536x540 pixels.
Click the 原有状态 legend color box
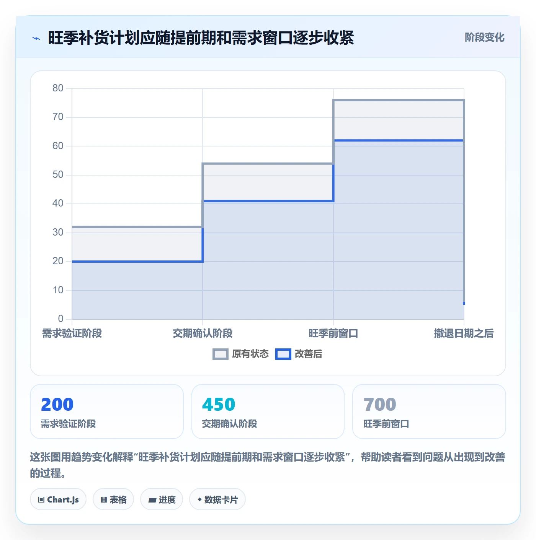pyautogui.click(x=220, y=354)
